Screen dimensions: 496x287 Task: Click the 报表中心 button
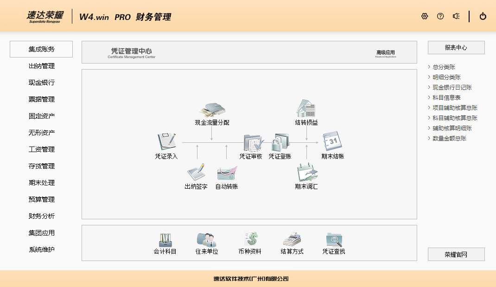tap(456, 47)
